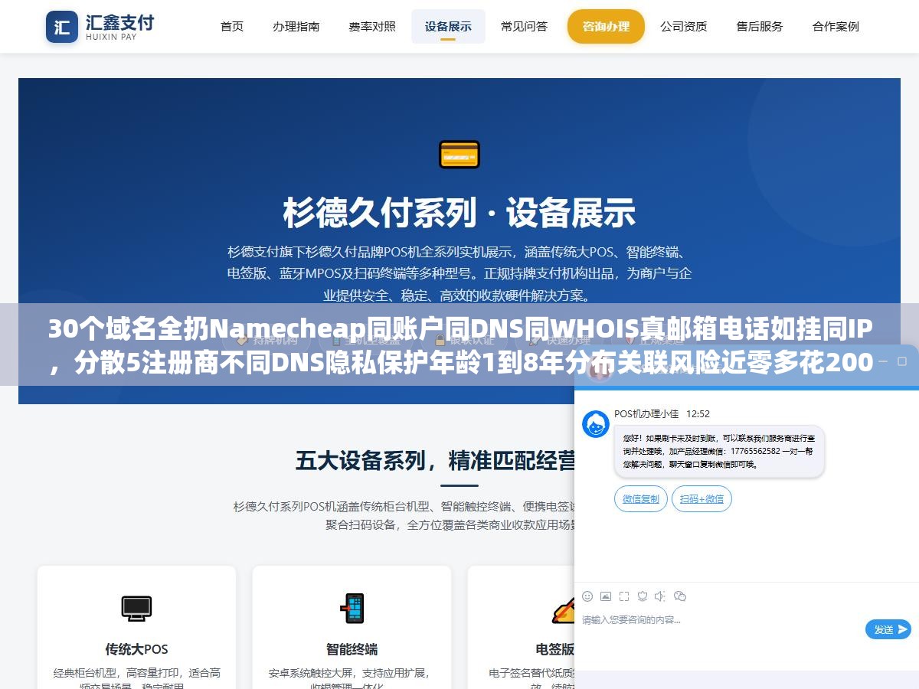Open the emoji picker in chat
This screenshot has height=689, width=919.
[x=587, y=596]
